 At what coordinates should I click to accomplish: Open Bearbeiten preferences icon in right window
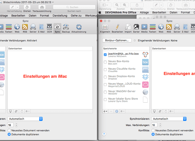pos(117,28)
